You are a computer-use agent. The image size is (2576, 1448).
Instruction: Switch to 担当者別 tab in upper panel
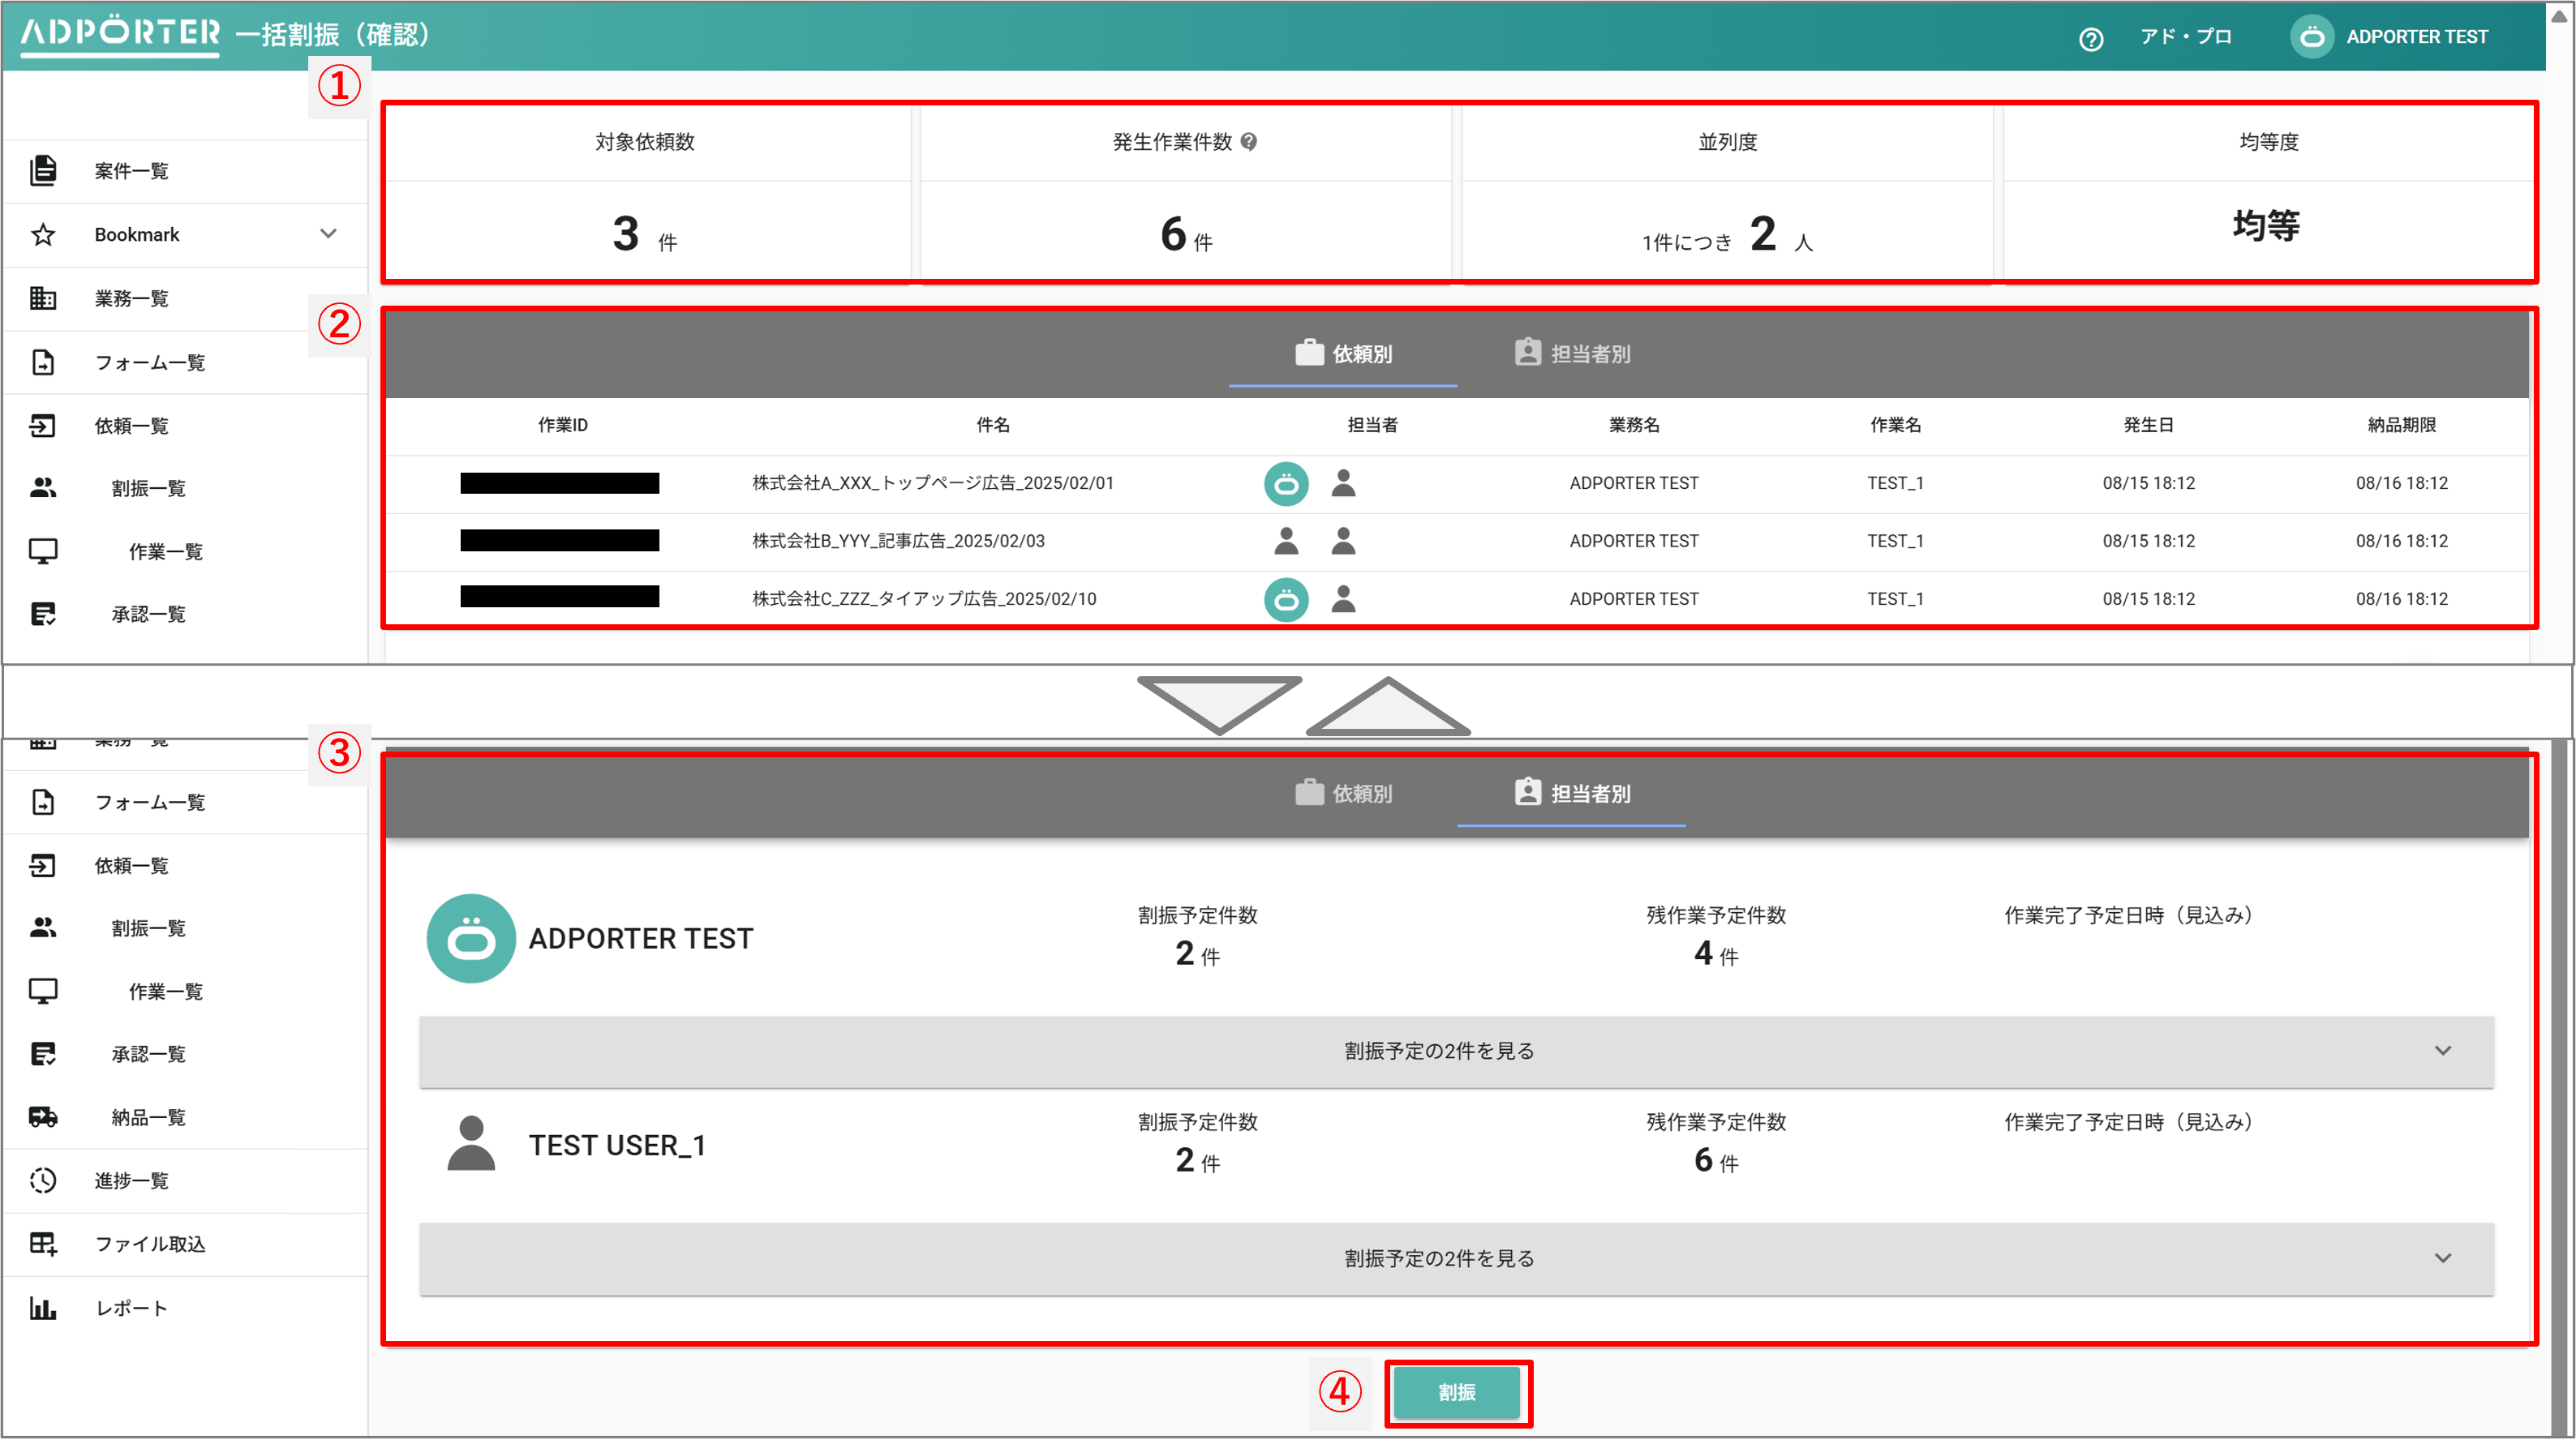(1572, 353)
